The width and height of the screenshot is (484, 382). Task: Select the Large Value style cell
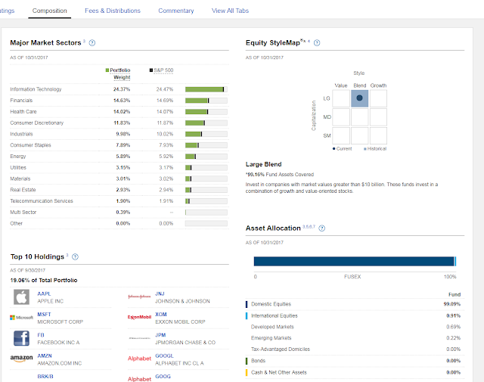coord(341,98)
